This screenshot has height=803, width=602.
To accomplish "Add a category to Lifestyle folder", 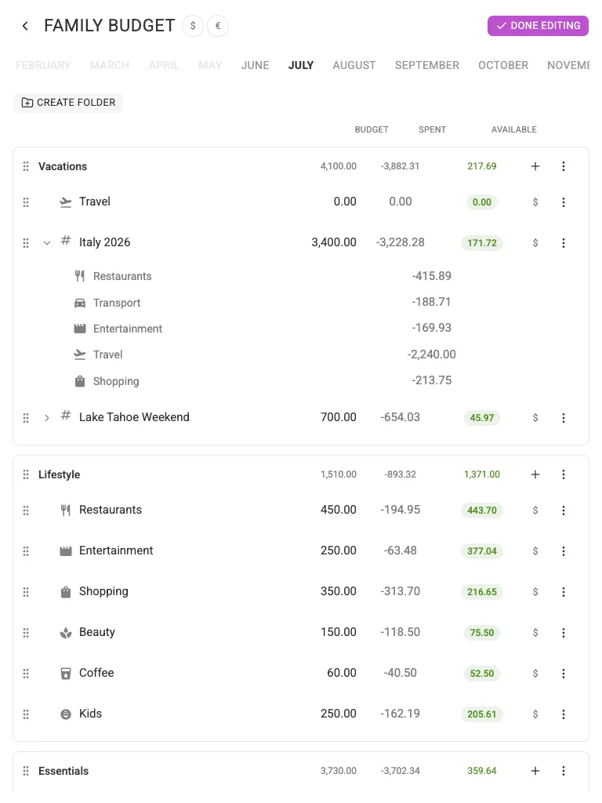I will pos(535,474).
